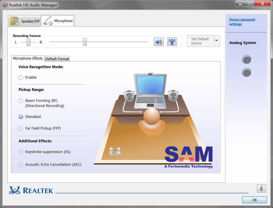The width and height of the screenshot is (273, 208).
Task: Click the SAM Fortemedia Technology logo
Action: [189, 157]
